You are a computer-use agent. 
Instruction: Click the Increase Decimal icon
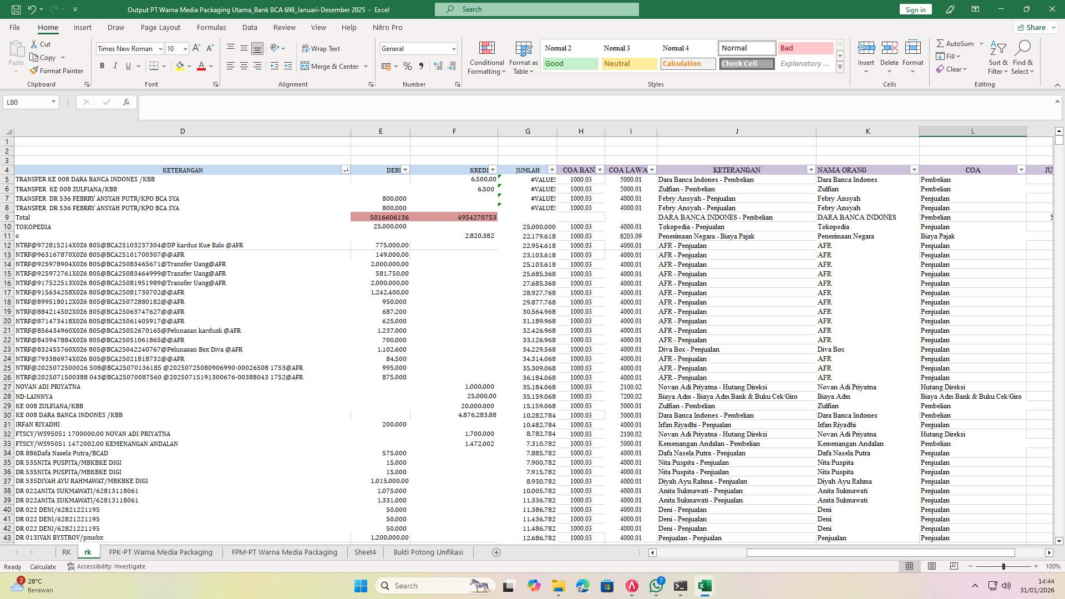click(x=438, y=66)
